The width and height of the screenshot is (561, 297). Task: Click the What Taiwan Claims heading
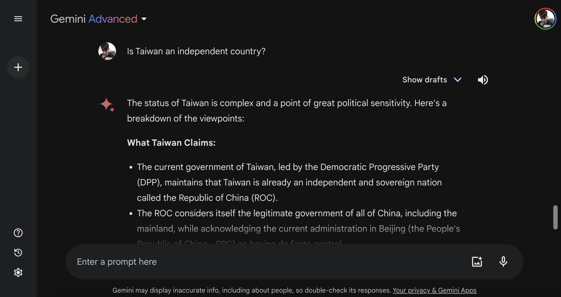tap(171, 143)
